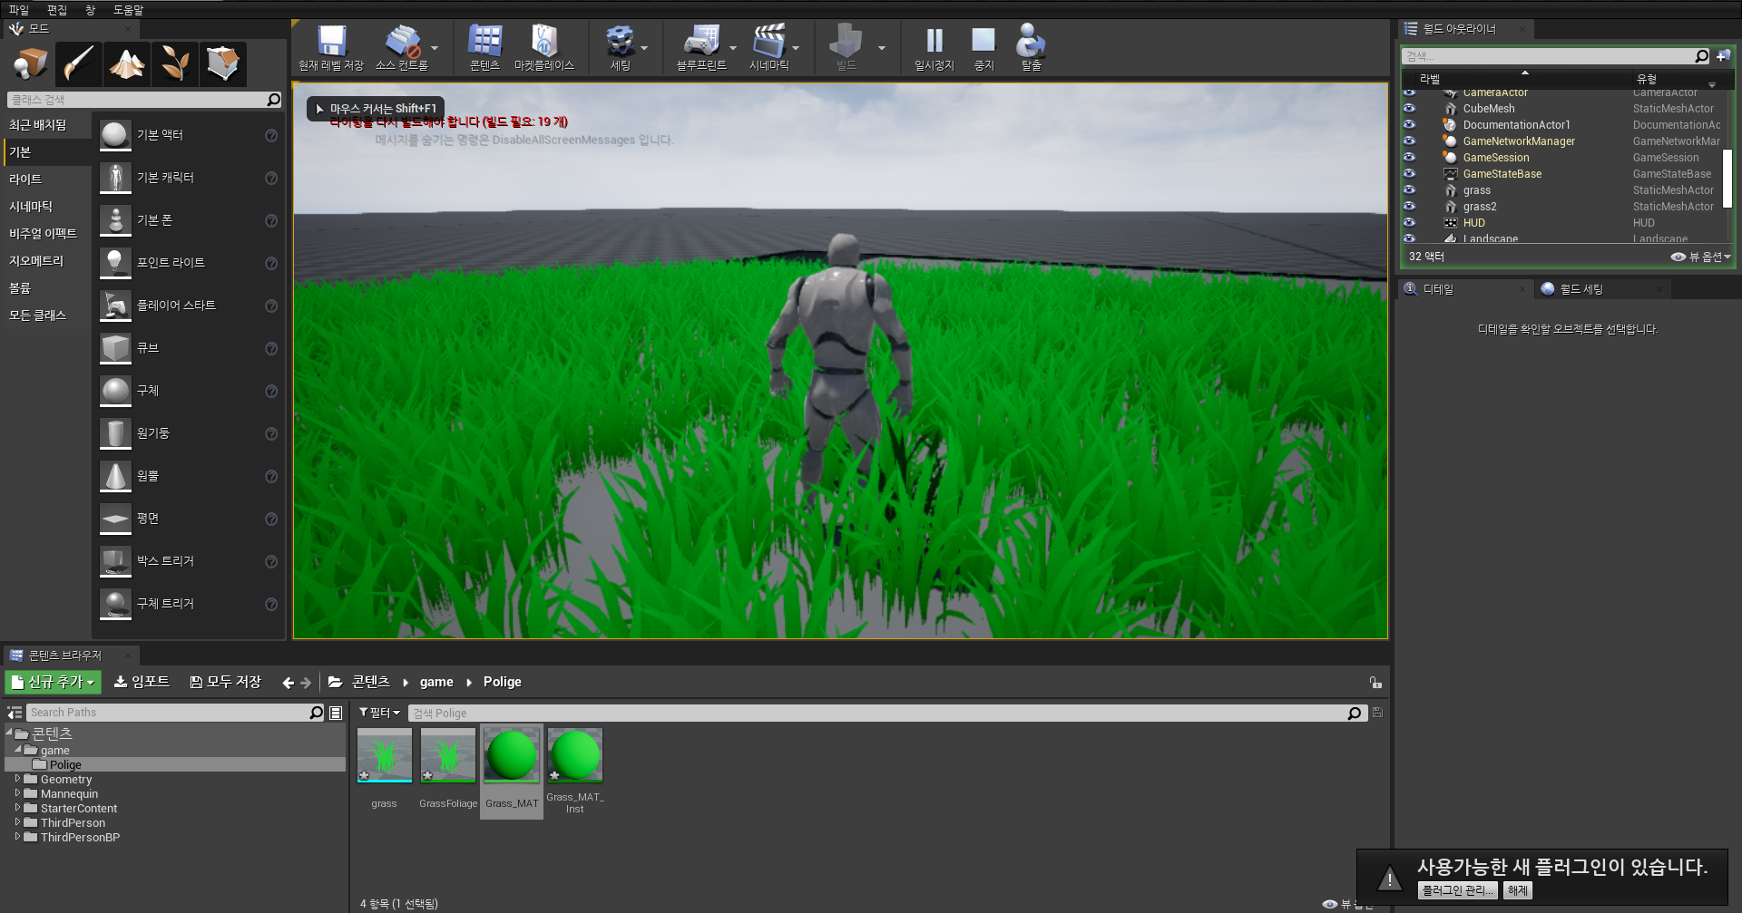1742x913 pixels.
Task: Toggle visibility of HUD actor
Action: (1409, 222)
